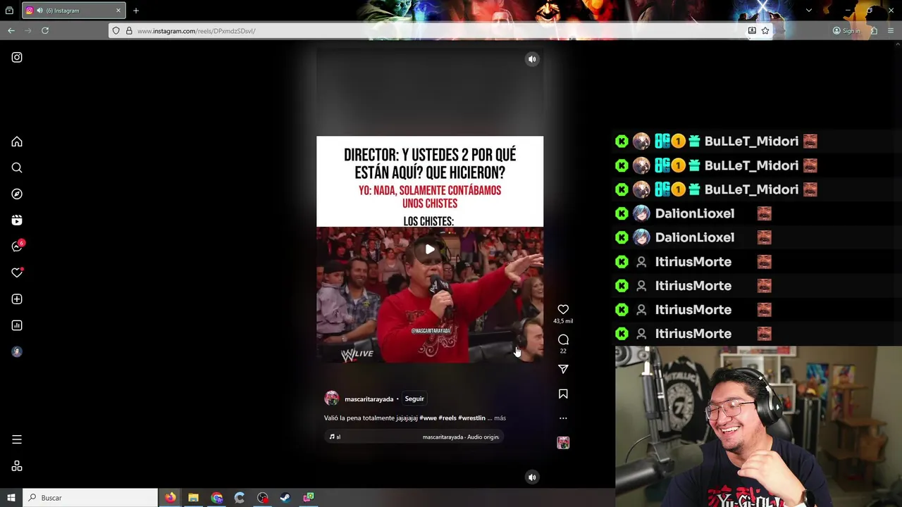The image size is (902, 507).
Task: Launch Chrome from the taskbar
Action: (216, 498)
